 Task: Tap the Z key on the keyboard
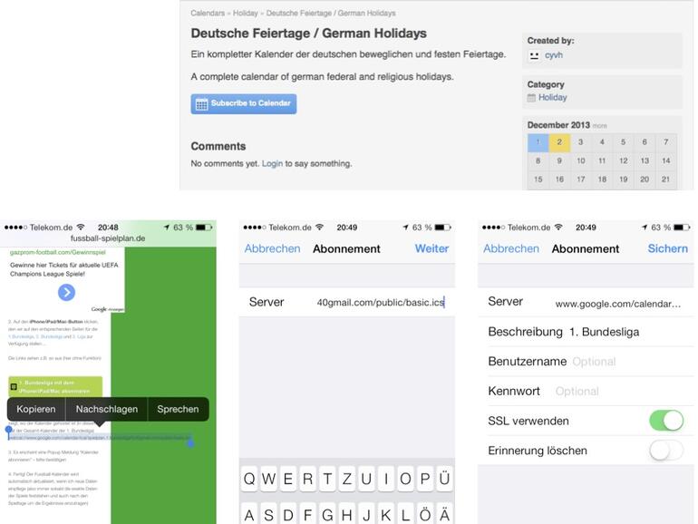coord(347,479)
